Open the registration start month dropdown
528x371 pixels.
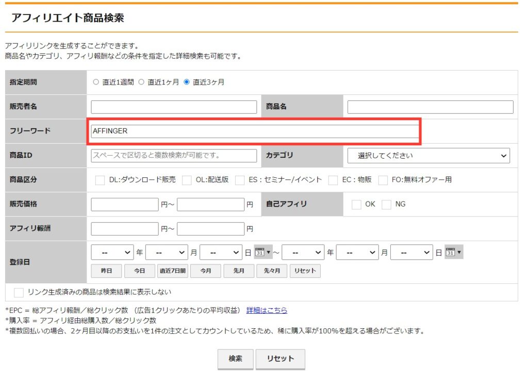coord(167,252)
